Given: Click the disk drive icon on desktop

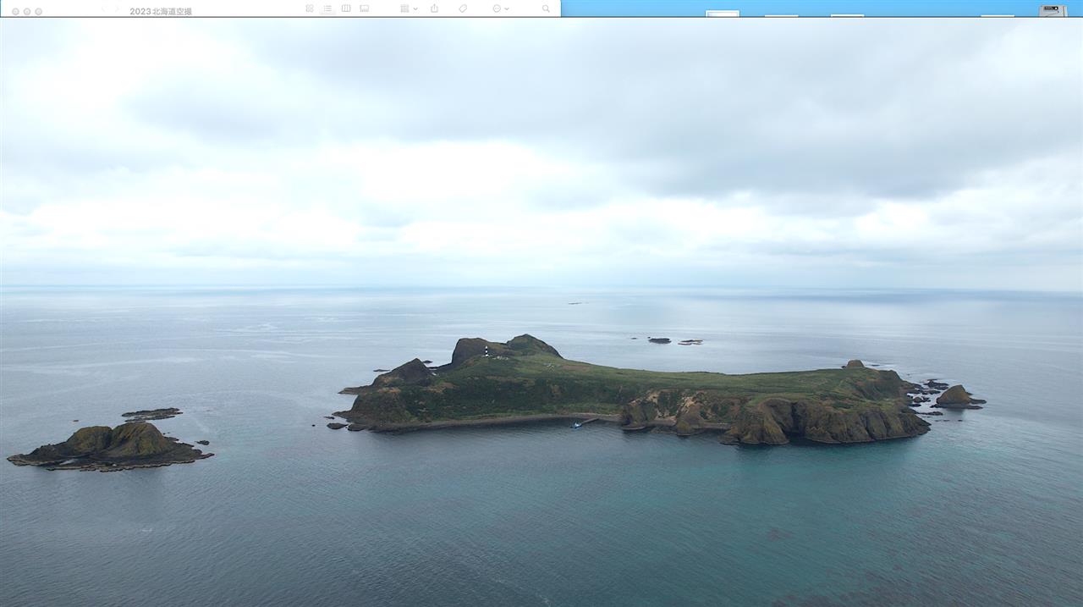Looking at the screenshot, I should (1053, 10).
